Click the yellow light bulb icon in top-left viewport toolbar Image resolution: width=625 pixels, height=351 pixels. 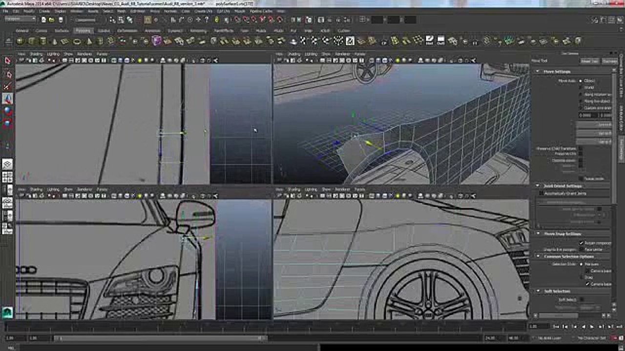140,60
